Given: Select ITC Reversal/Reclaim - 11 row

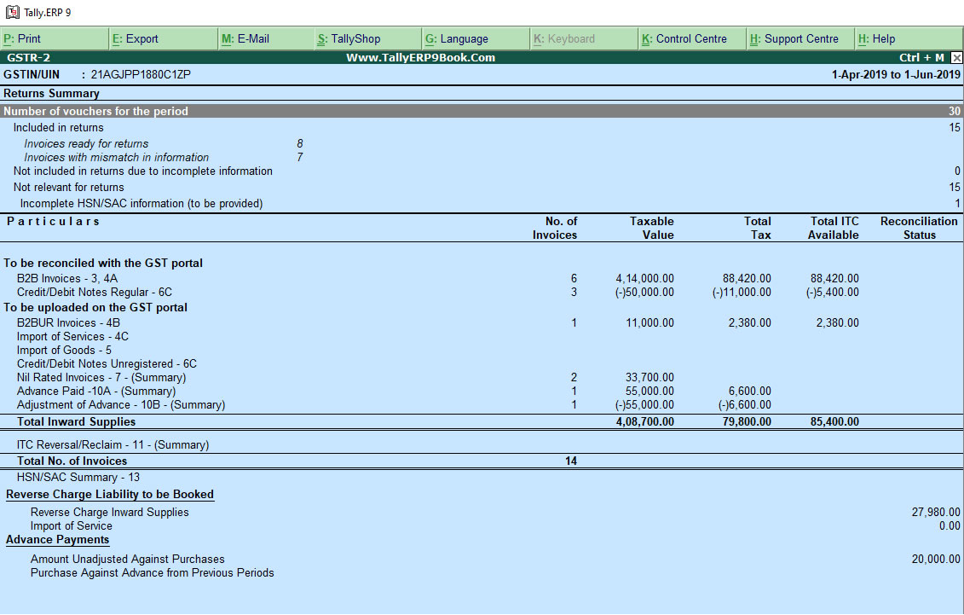Looking at the screenshot, I should pos(482,444).
